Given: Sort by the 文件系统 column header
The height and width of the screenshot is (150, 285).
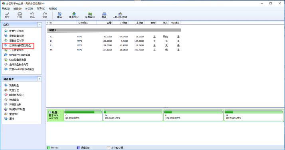Looking at the screenshot, I should [87, 23].
